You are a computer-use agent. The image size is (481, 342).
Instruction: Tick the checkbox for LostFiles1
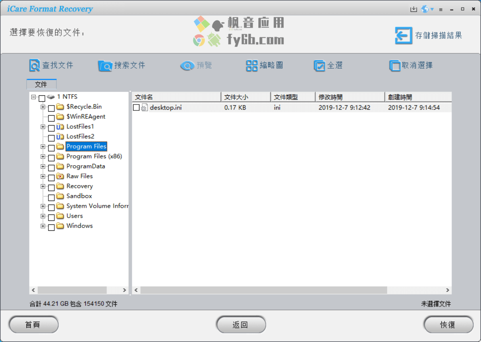[51, 128]
